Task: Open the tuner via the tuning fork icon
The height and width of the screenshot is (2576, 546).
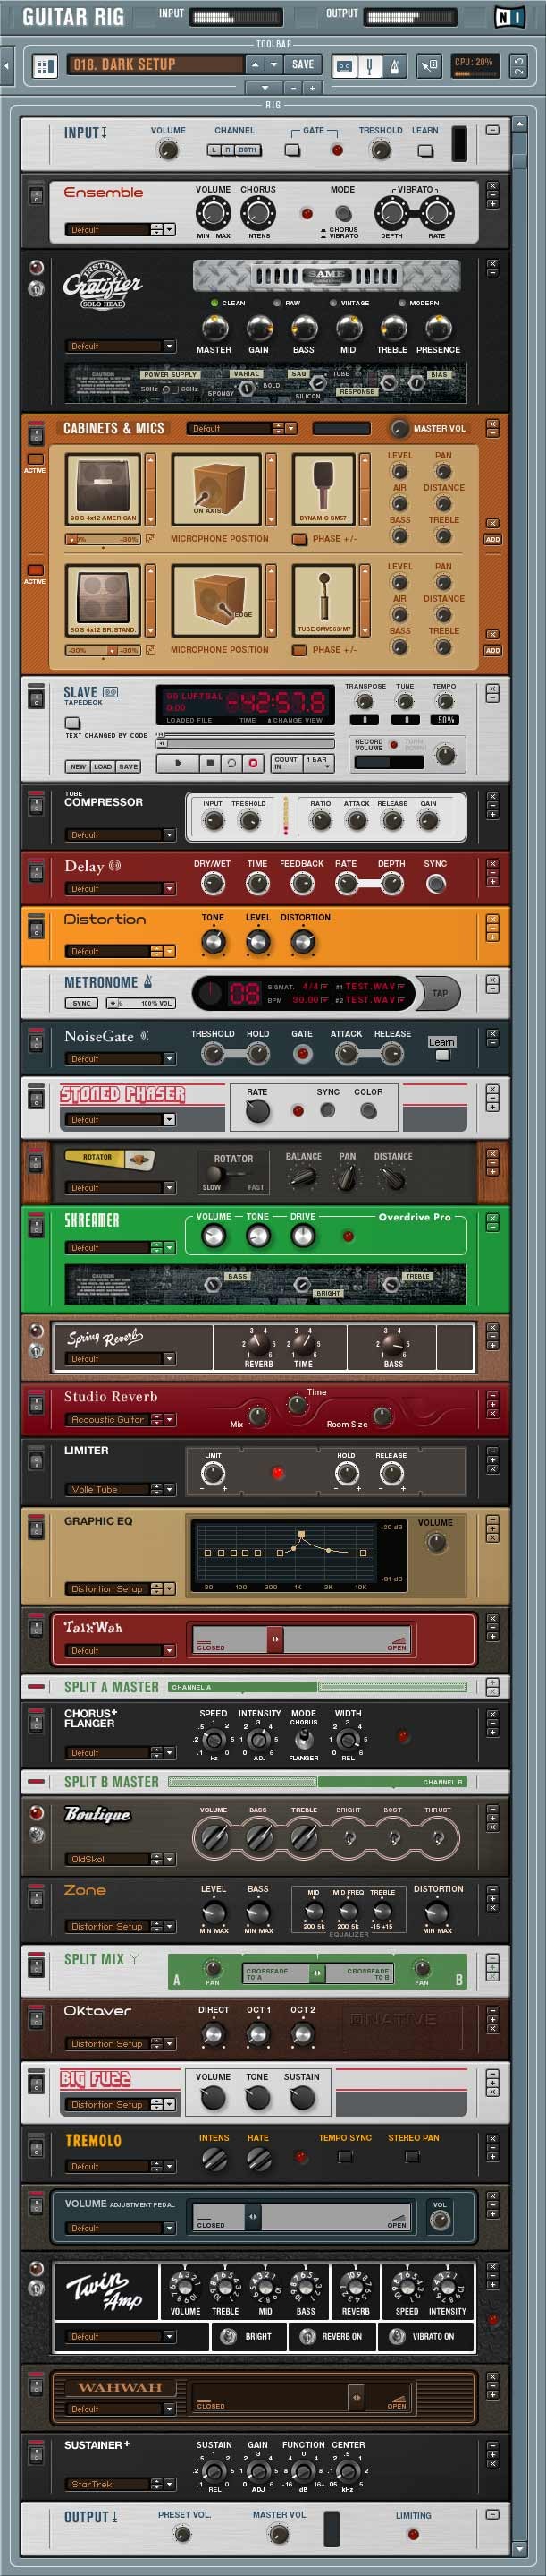Action: coord(369,66)
